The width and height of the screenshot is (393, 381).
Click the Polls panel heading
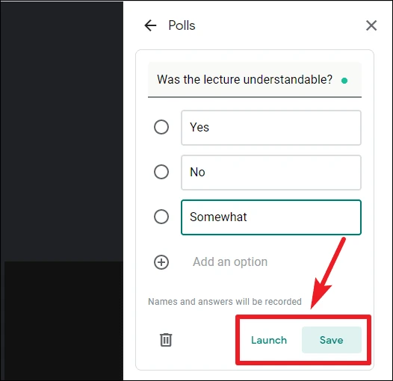click(182, 25)
